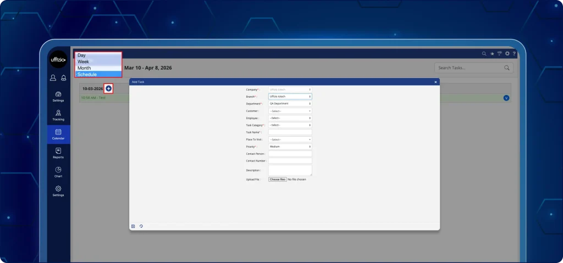Click the blue V avatar on Test row
This screenshot has width=563, height=263.
click(506, 98)
